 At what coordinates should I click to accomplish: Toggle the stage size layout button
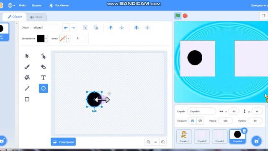[263, 16]
